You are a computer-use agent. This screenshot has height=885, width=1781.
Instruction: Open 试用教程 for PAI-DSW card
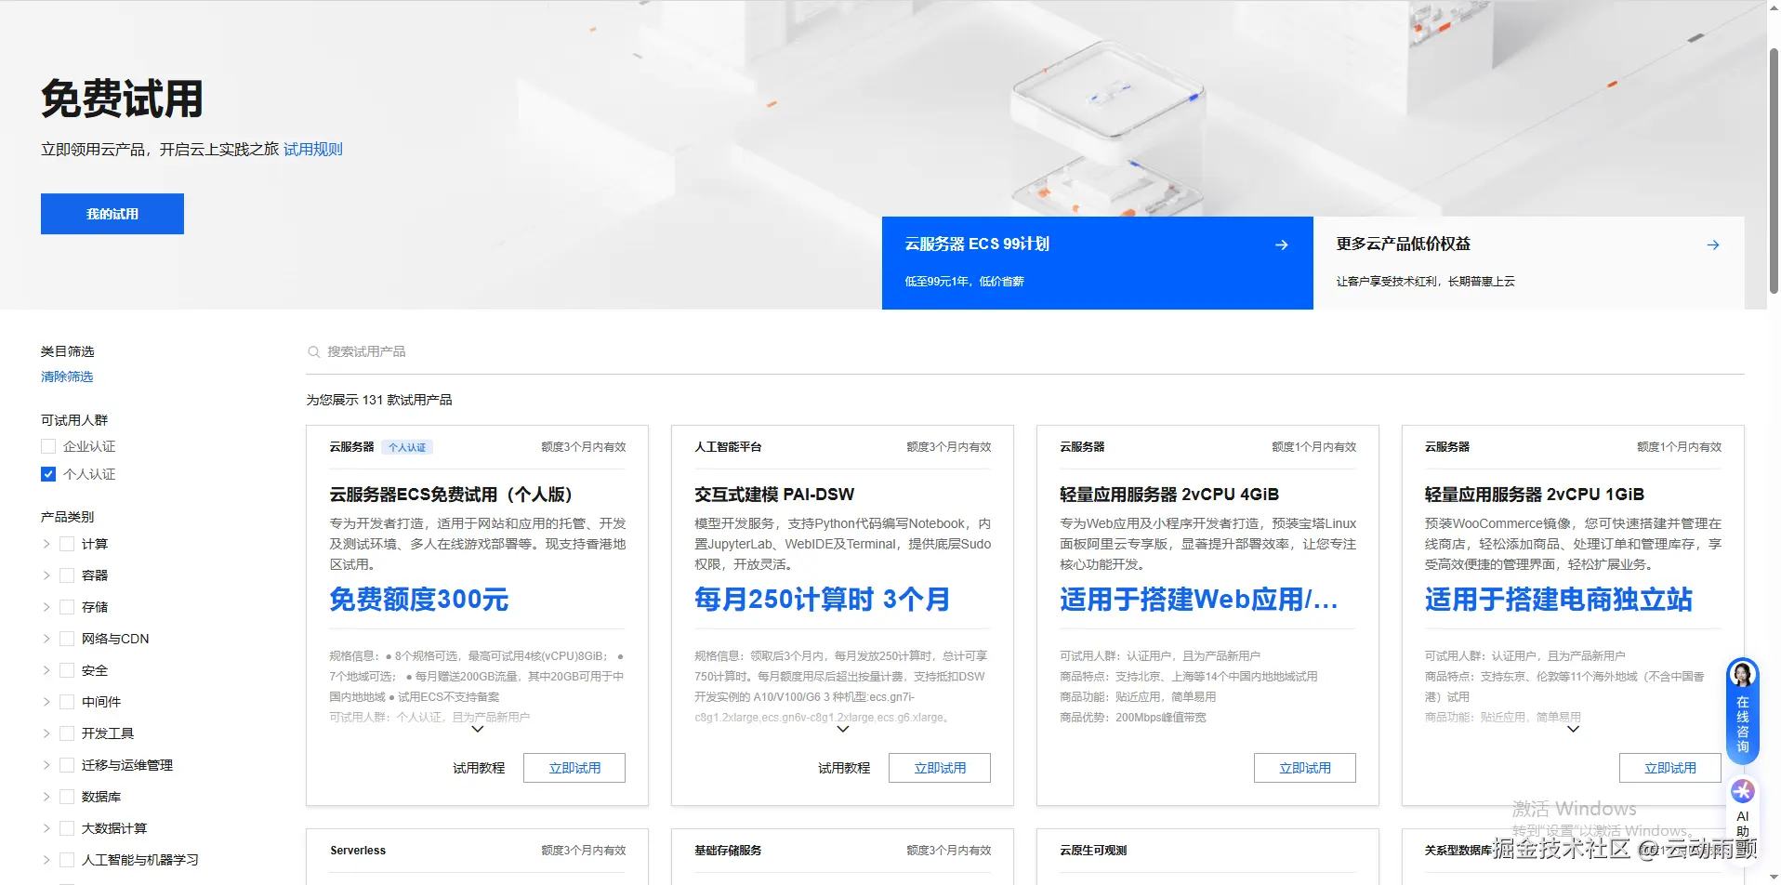844,768
